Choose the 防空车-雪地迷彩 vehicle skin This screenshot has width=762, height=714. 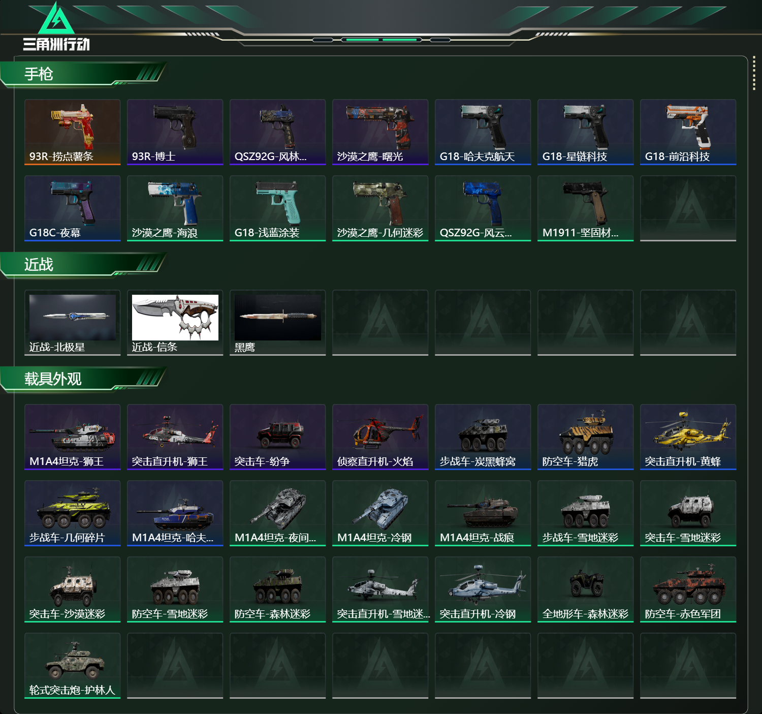click(x=175, y=589)
